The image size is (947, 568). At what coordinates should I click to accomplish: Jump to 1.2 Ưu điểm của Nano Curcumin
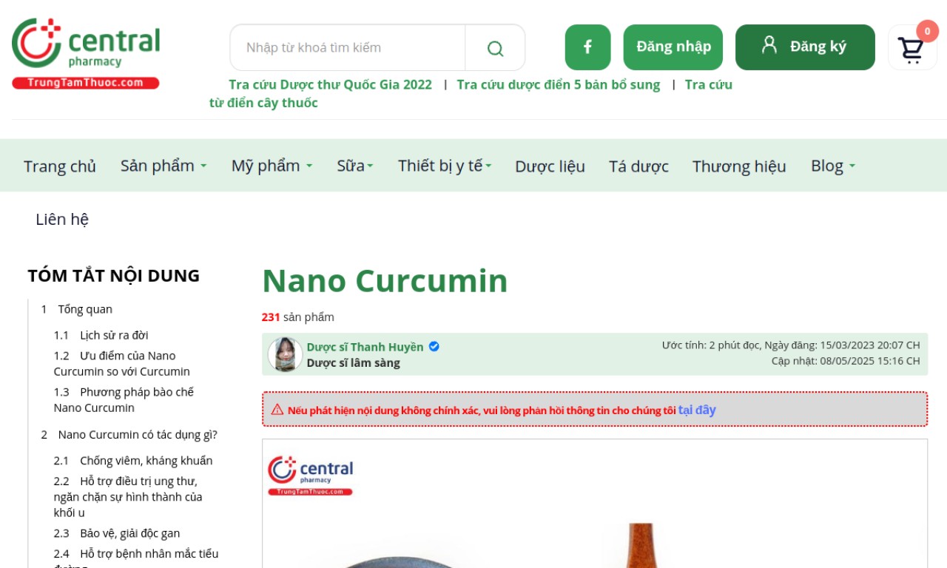[122, 364]
